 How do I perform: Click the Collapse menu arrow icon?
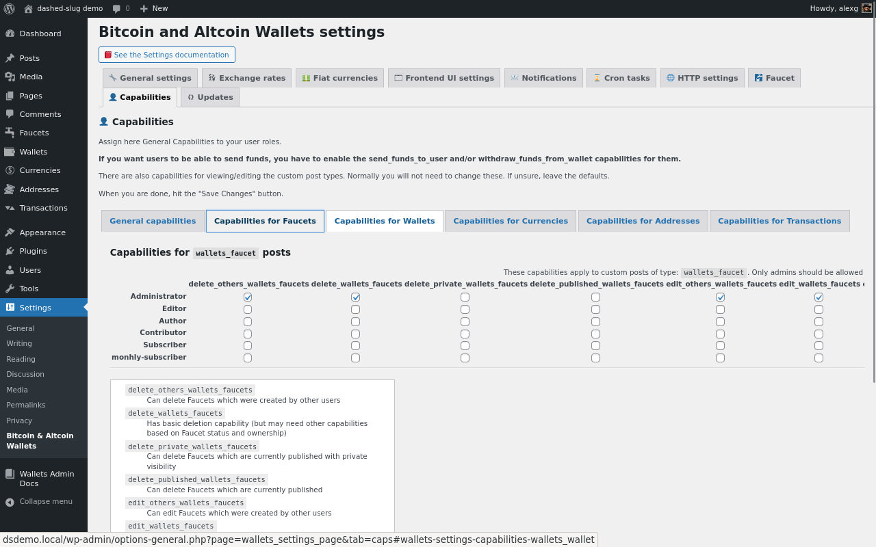pyautogui.click(x=10, y=502)
